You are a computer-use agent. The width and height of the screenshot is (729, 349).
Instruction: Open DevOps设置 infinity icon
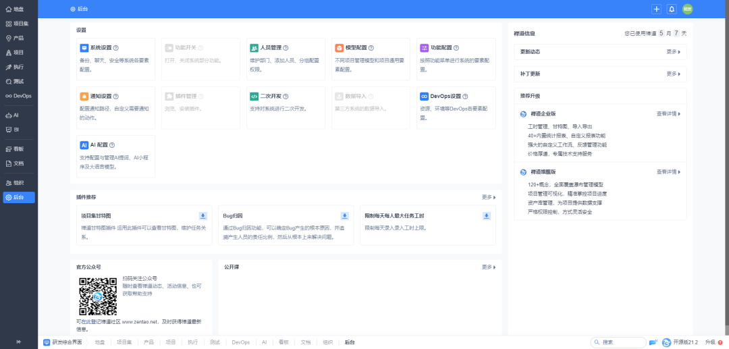click(425, 96)
